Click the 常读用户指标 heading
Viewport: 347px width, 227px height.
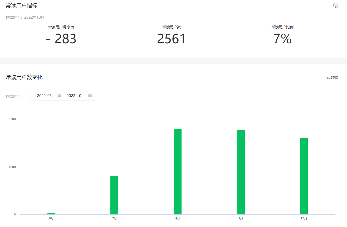coord(22,6)
